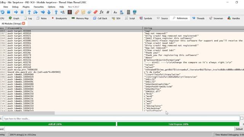Screen dimensions: 244x137
Task: Click the Disassembly column header
Action: pyautogui.click(x=74, y=28)
